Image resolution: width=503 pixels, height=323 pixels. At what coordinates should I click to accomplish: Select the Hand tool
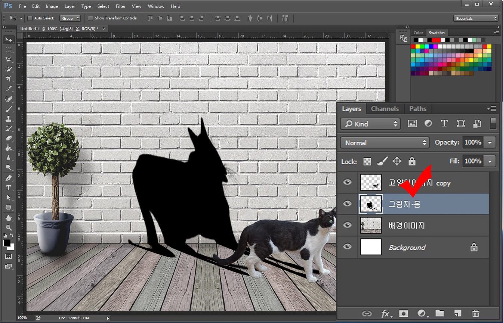point(9,218)
